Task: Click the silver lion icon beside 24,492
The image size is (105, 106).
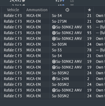Action: point(24,1)
